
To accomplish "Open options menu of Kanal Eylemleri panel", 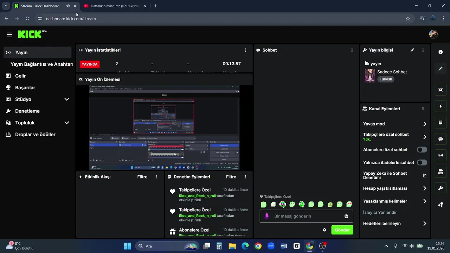I will [423, 109].
